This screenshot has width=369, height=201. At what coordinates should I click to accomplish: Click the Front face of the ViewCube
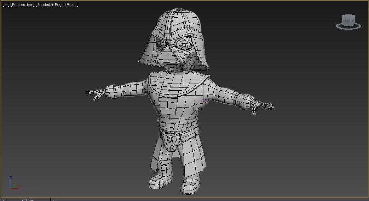click(348, 21)
